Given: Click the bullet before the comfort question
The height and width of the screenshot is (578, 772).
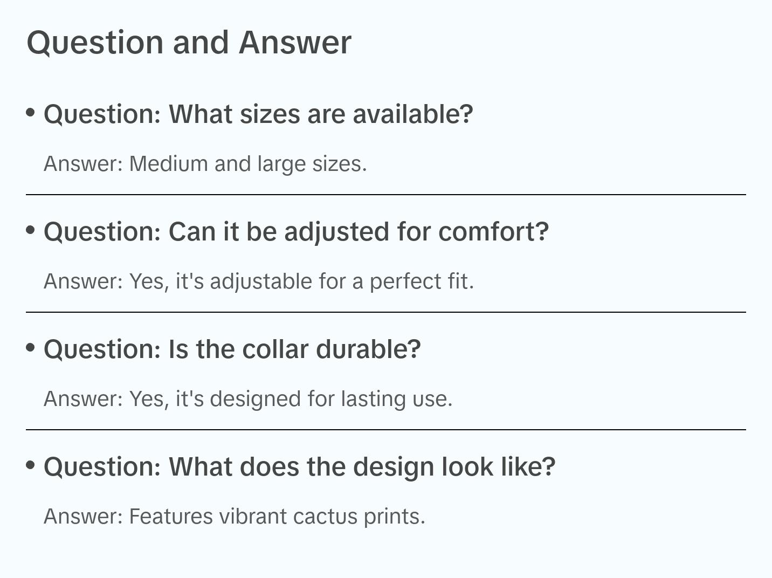Looking at the screenshot, I should pyautogui.click(x=31, y=230).
